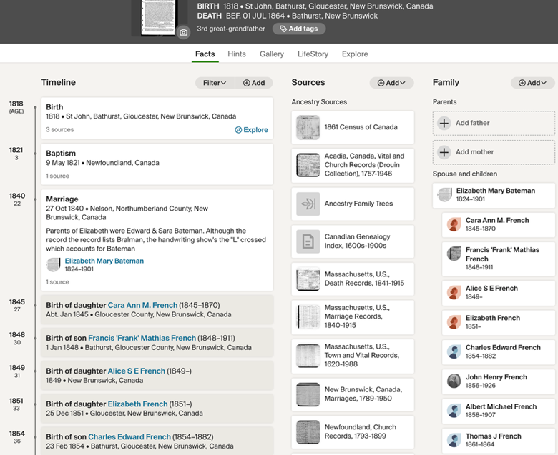This screenshot has height=455, width=558.
Task: Open the Timeline Filter dropdown
Action: [x=215, y=83]
